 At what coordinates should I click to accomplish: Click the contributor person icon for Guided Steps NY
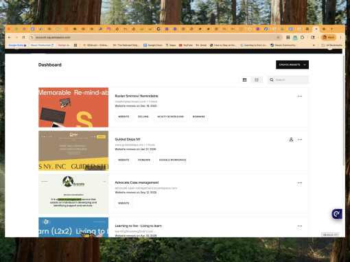(x=291, y=139)
